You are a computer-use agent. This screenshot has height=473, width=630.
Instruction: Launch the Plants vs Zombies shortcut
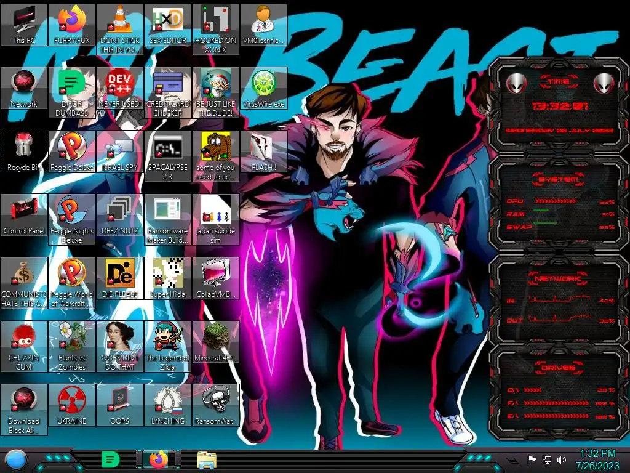[x=72, y=347]
